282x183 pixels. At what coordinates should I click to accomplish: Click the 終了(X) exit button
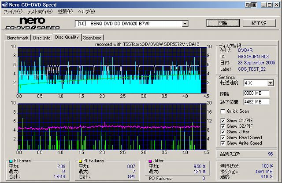click(x=259, y=23)
